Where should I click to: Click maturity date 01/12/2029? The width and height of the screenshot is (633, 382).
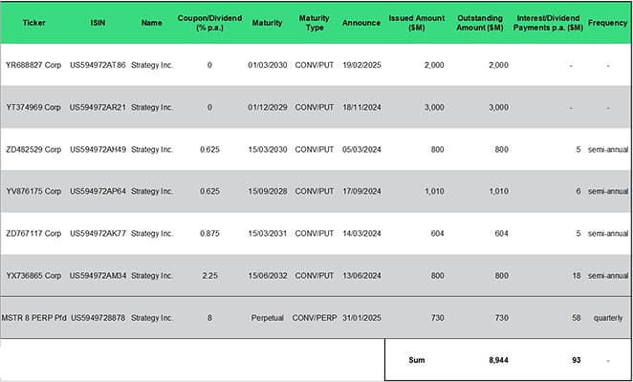(267, 107)
